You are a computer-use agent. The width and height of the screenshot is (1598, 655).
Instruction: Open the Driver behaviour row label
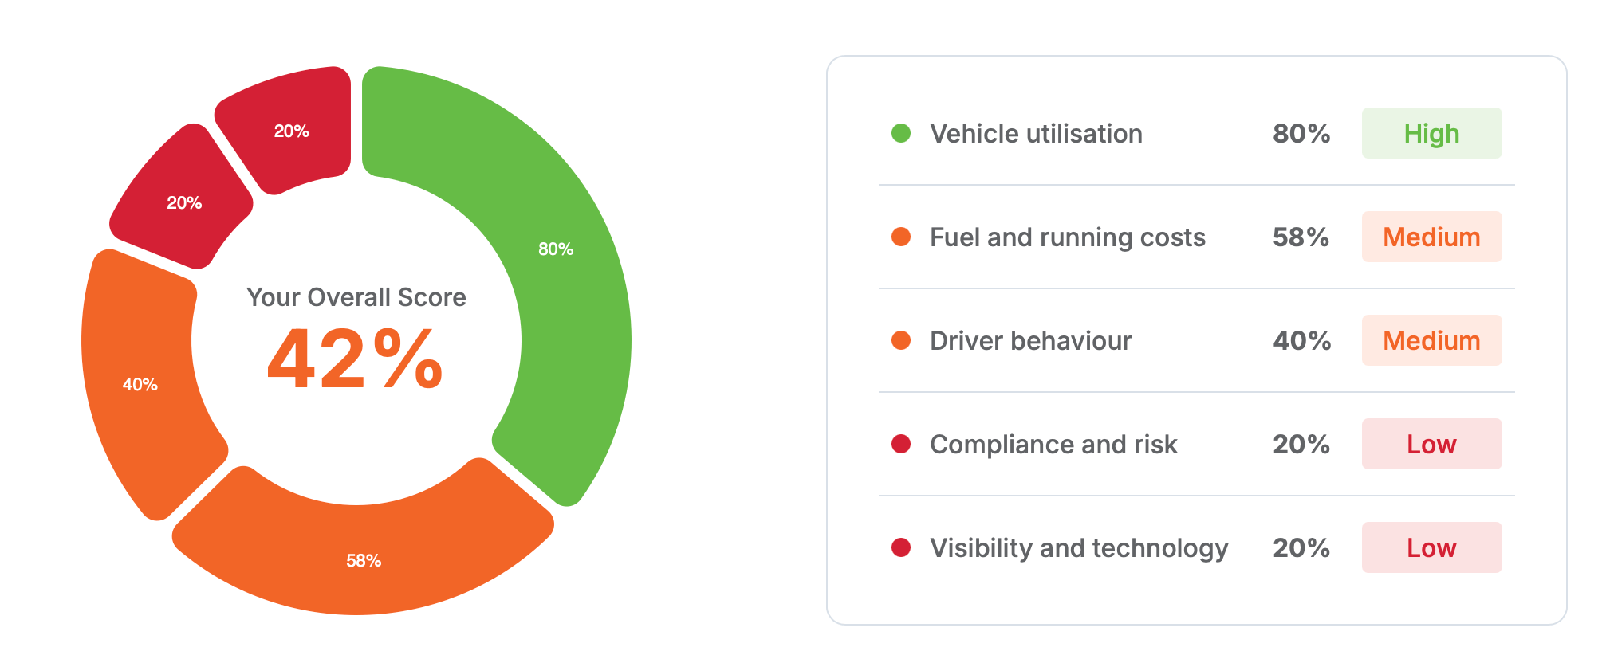point(1030,341)
